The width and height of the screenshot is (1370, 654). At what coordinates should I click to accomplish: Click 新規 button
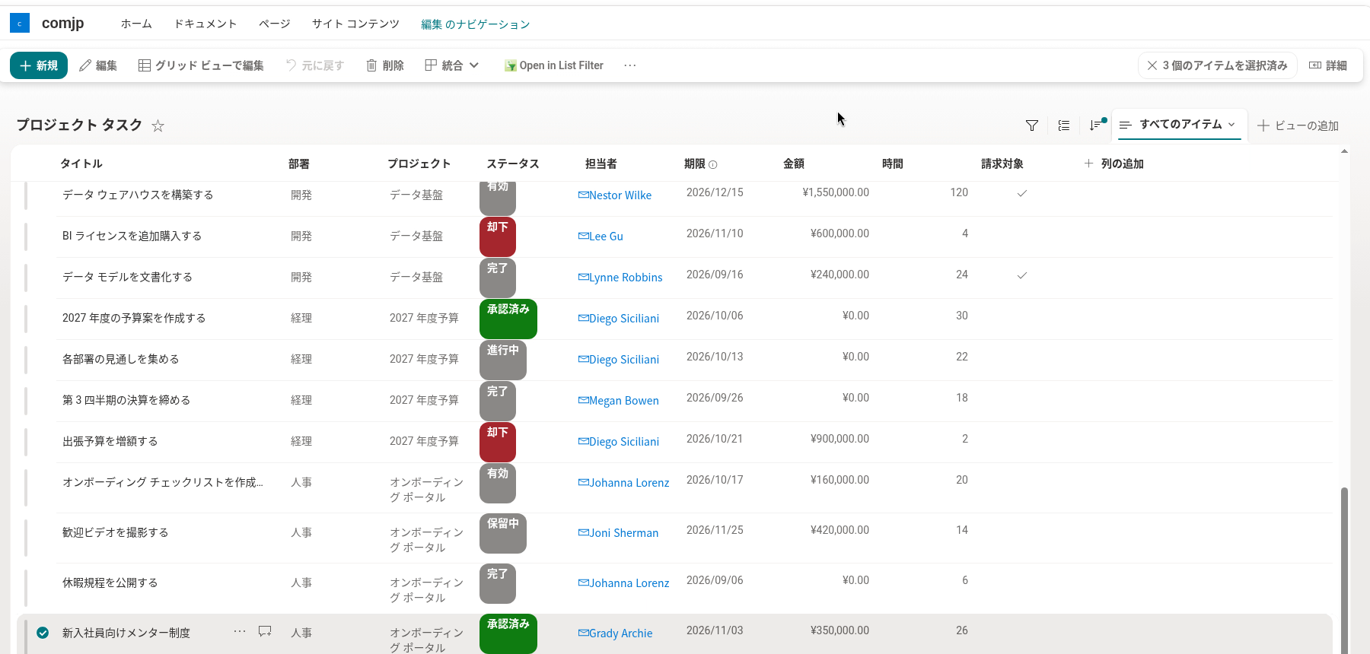pyautogui.click(x=39, y=65)
